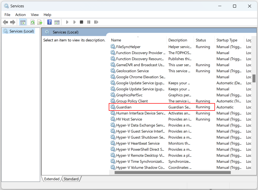Switch to the Standard tab
Image resolution: width=258 pixels, height=190 pixels.
[71, 179]
